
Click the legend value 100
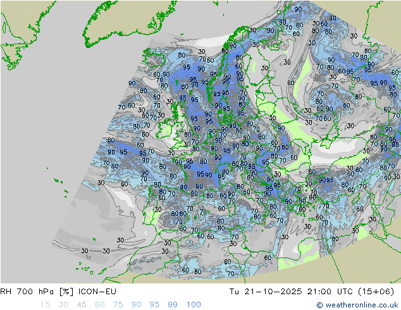coord(194,305)
